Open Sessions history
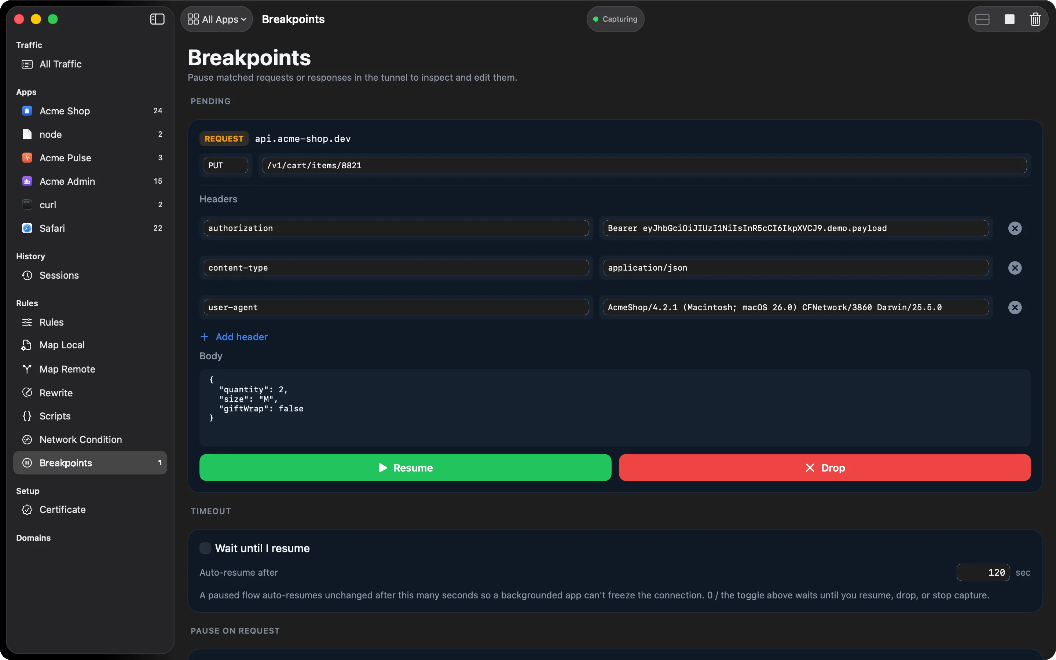Viewport: 1056px width, 660px height. point(90,275)
